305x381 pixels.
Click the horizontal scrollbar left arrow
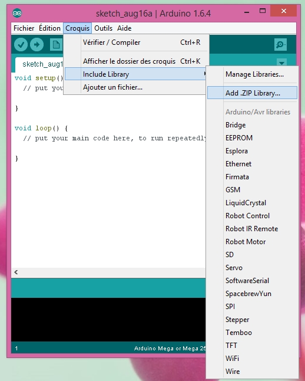pyautogui.click(x=16, y=272)
